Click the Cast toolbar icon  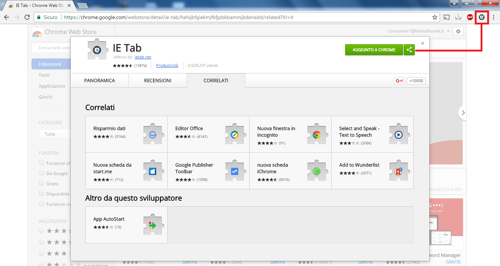(x=446, y=17)
